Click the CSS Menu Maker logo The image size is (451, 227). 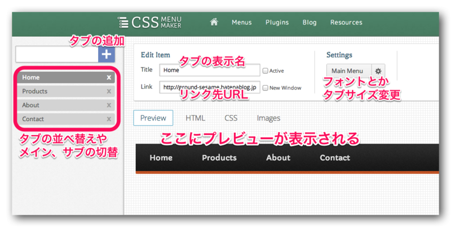point(149,23)
